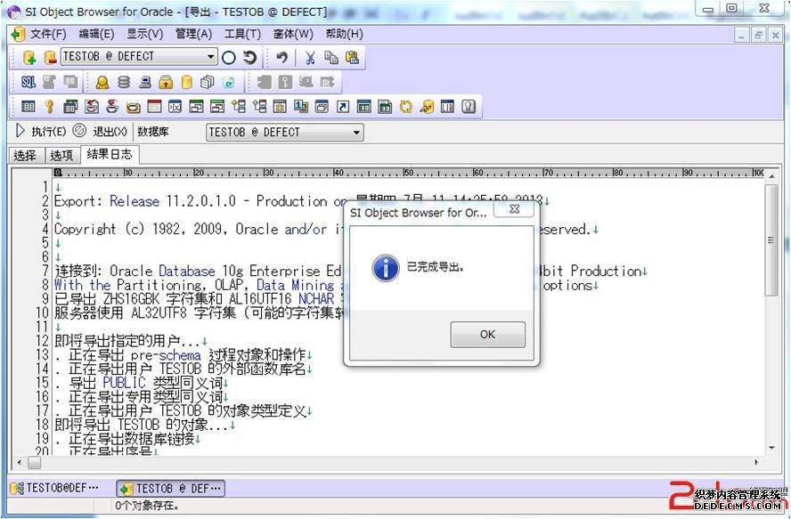Expand the 数据库 TESTOB @ DEFECT combo box
The height and width of the screenshot is (519, 791).
[x=356, y=132]
